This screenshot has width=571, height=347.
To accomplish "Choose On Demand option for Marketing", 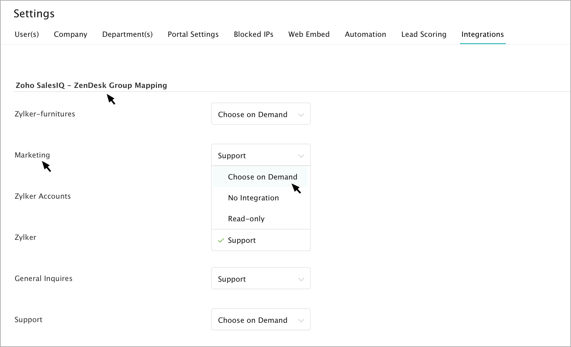I will coord(262,177).
